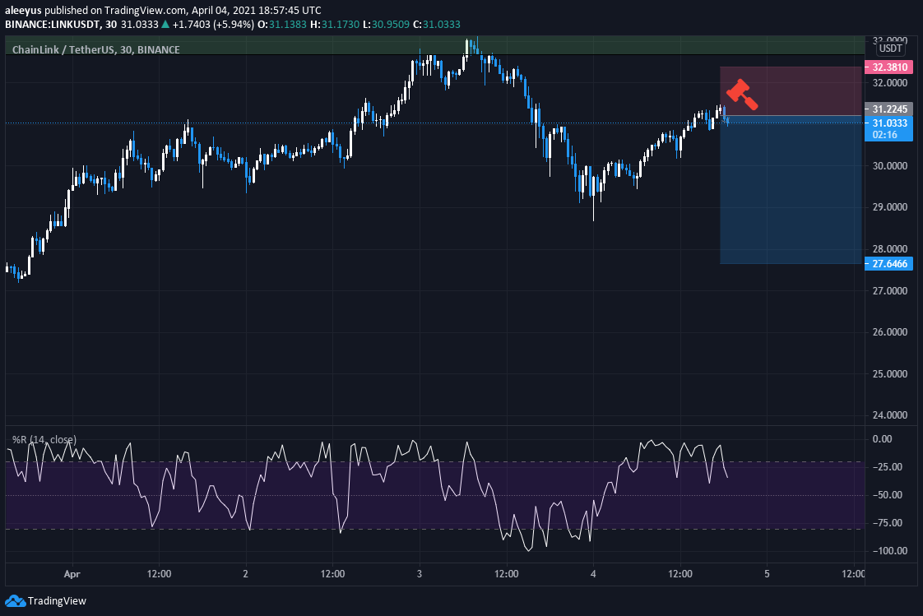Click the BINANCE:LINKUSDT symbol text

(x=53, y=24)
